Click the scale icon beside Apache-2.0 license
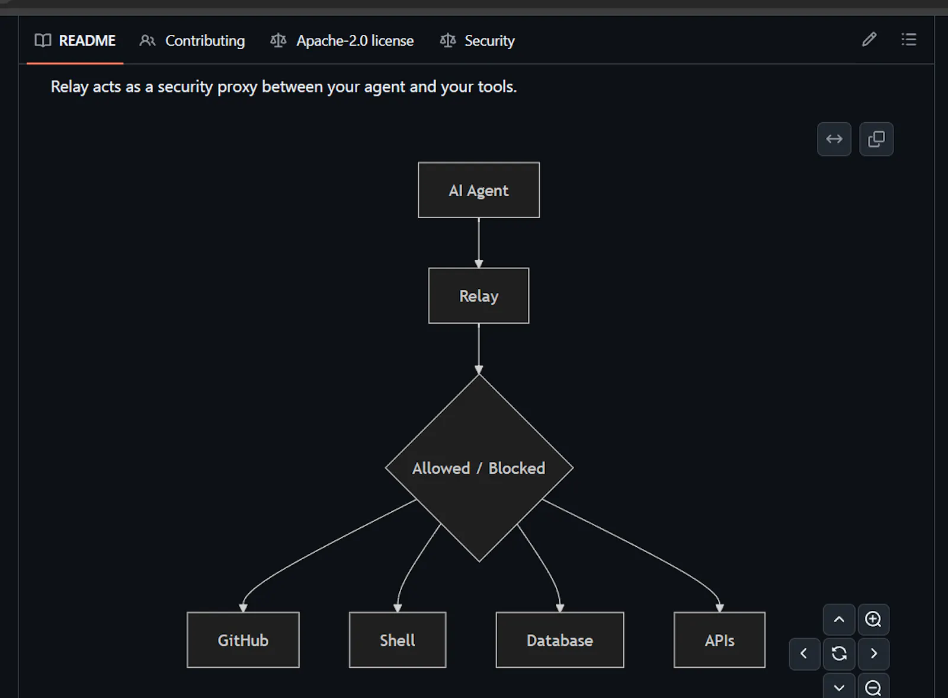Image resolution: width=948 pixels, height=698 pixels. [x=278, y=40]
